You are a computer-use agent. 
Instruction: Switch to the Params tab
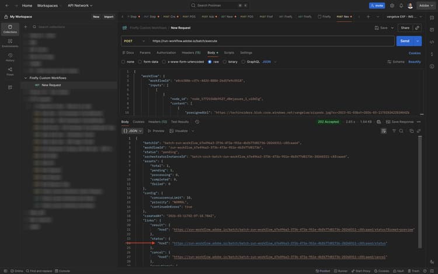point(145,53)
